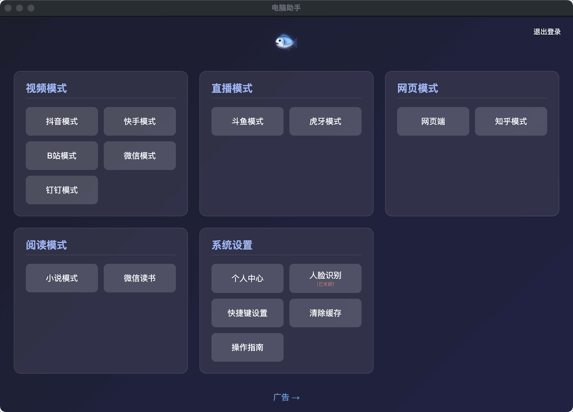This screenshot has width=573, height=412.
Task: Open 快捷键设置
Action: [x=247, y=313]
